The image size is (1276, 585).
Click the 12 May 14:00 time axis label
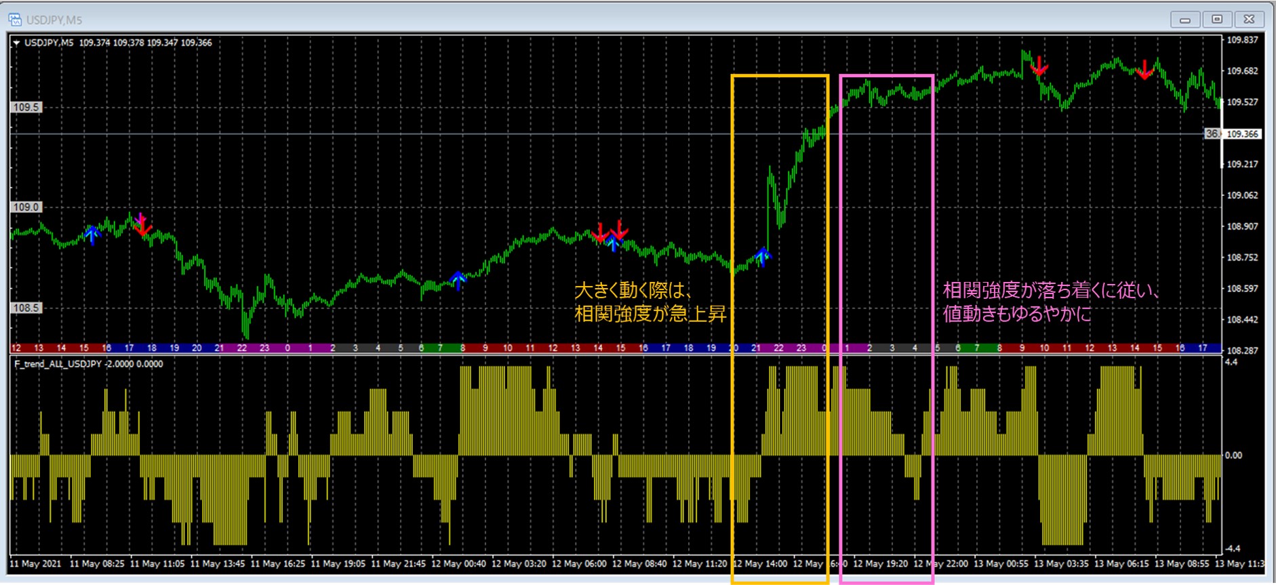761,564
